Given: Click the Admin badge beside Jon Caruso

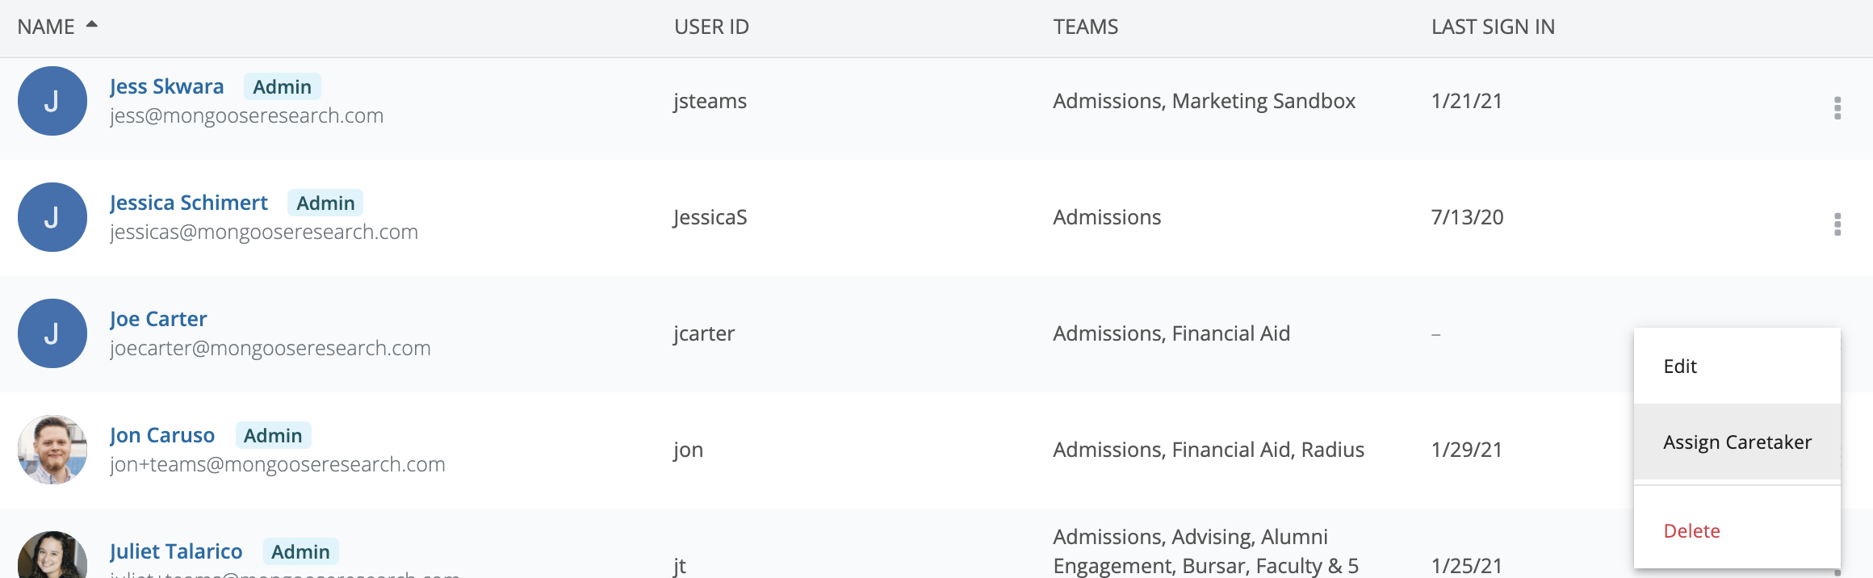Looking at the screenshot, I should pyautogui.click(x=273, y=435).
